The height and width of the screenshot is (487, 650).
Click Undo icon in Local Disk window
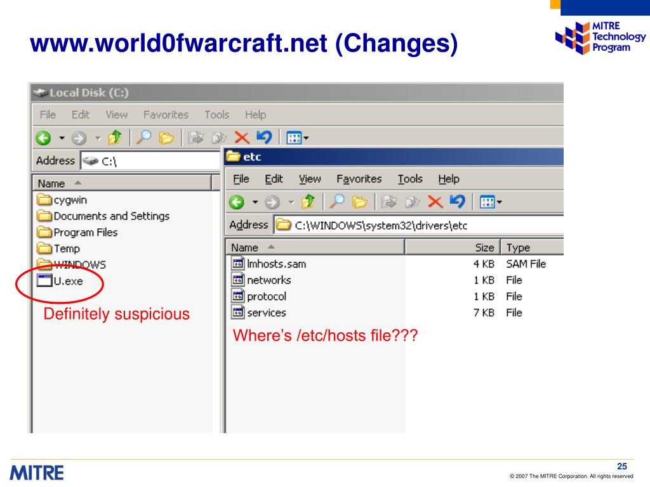(264, 137)
